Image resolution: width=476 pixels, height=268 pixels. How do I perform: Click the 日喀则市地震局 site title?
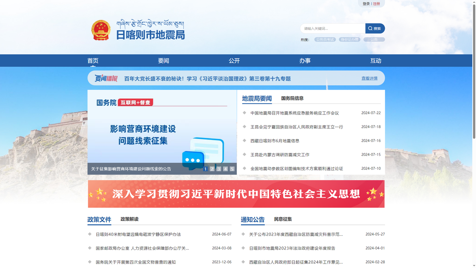(x=150, y=35)
